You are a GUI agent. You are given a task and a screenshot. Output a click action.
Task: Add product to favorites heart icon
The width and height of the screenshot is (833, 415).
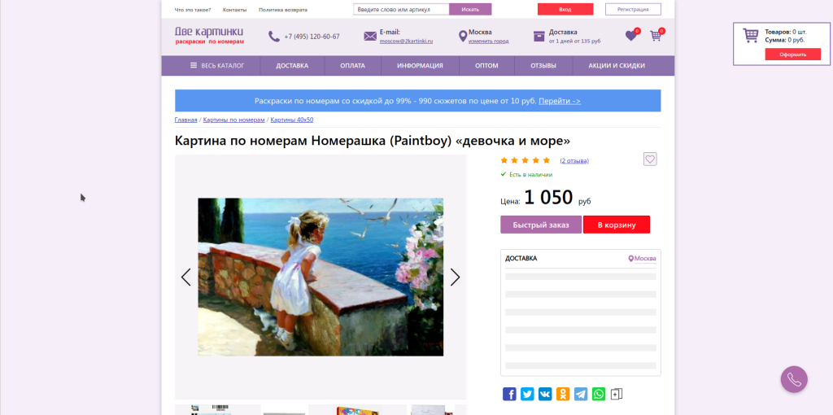(x=650, y=159)
